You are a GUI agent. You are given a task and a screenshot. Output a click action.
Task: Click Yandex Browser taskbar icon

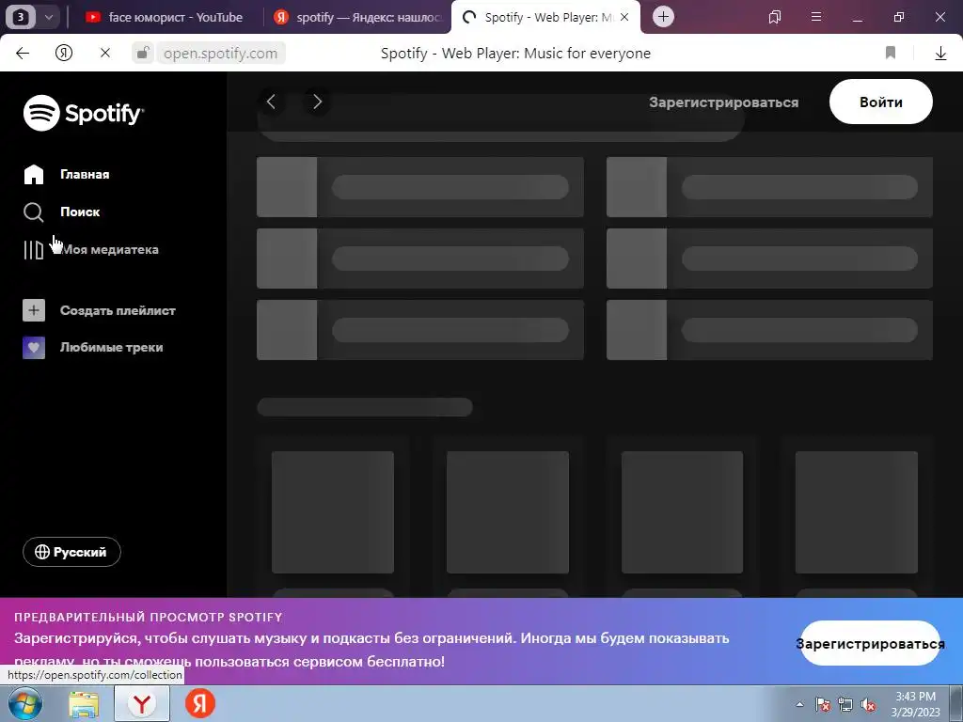(x=142, y=703)
